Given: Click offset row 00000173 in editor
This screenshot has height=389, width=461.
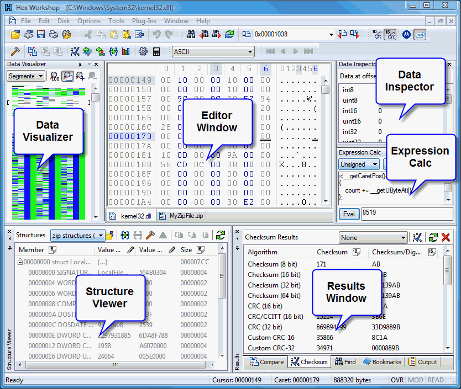Looking at the screenshot, I should [130, 136].
